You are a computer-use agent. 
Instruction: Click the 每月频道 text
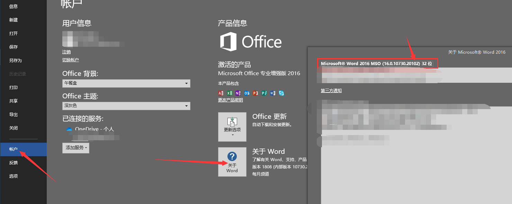coord(261,174)
